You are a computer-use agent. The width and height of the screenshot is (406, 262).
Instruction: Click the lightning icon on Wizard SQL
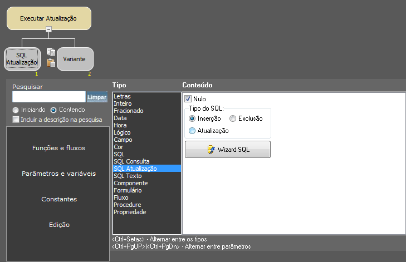211,150
